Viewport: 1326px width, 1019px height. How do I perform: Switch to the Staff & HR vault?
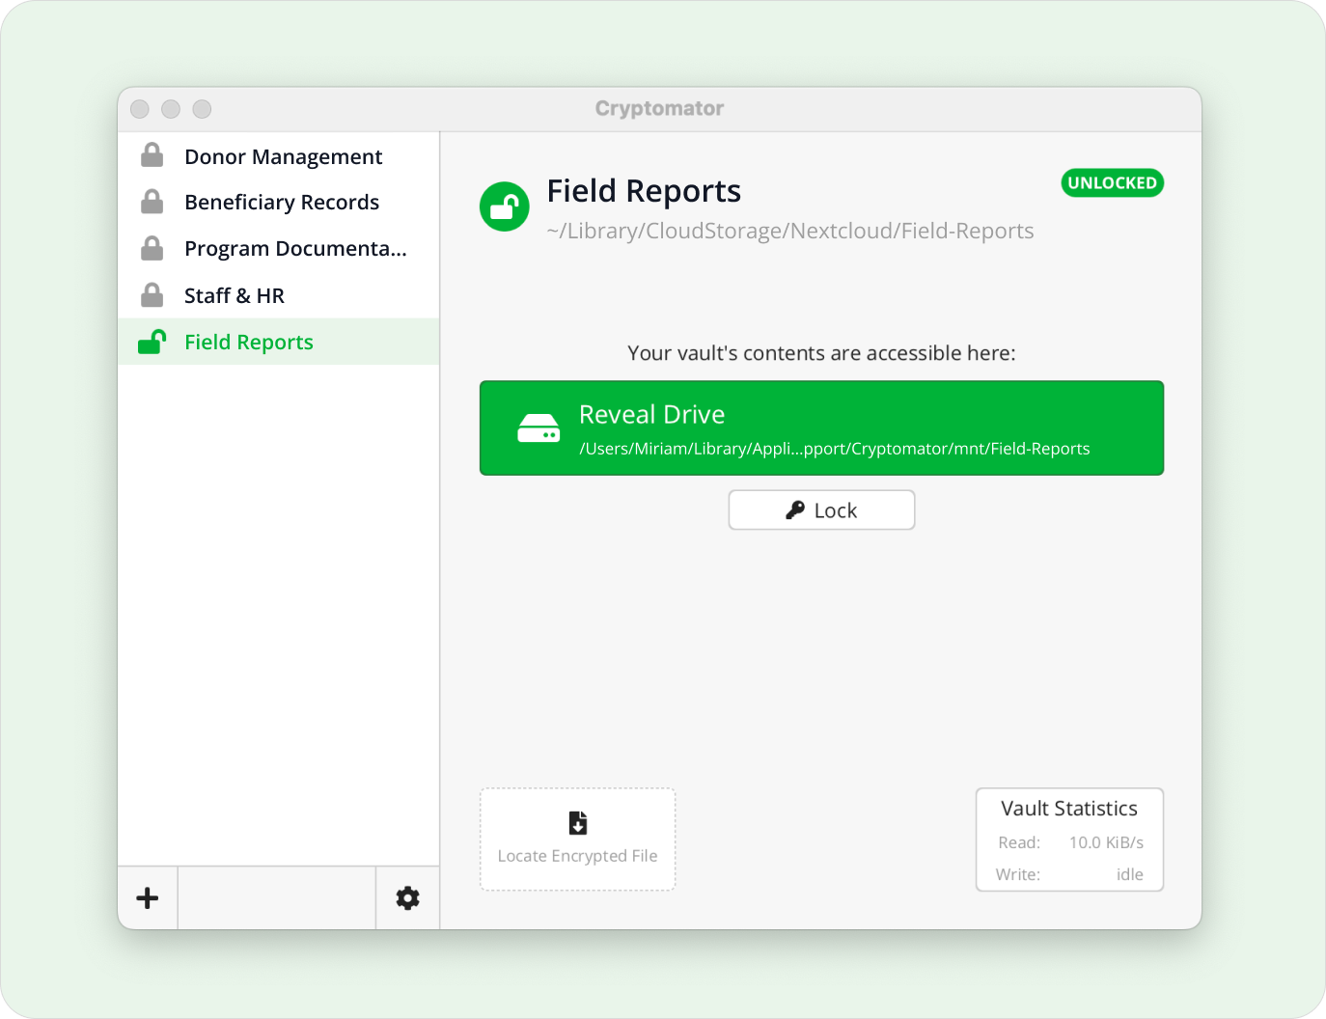tap(235, 294)
